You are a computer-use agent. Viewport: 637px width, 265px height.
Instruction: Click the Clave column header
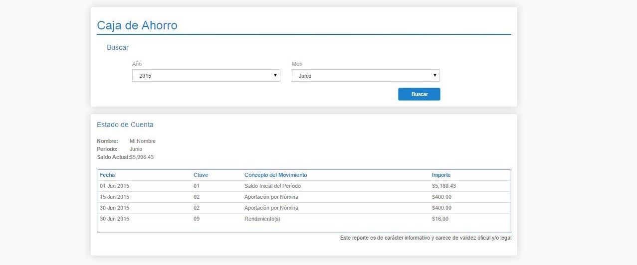coord(201,175)
